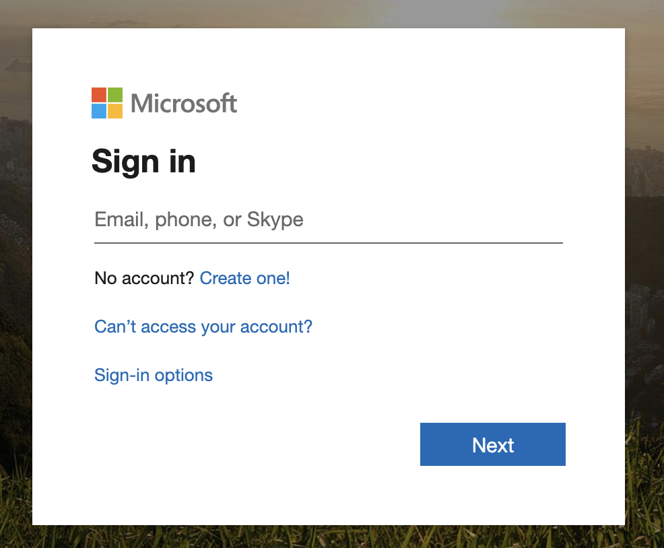Click background photo right of sign-in card
This screenshot has width=664, height=548.
pyautogui.click(x=644, y=269)
